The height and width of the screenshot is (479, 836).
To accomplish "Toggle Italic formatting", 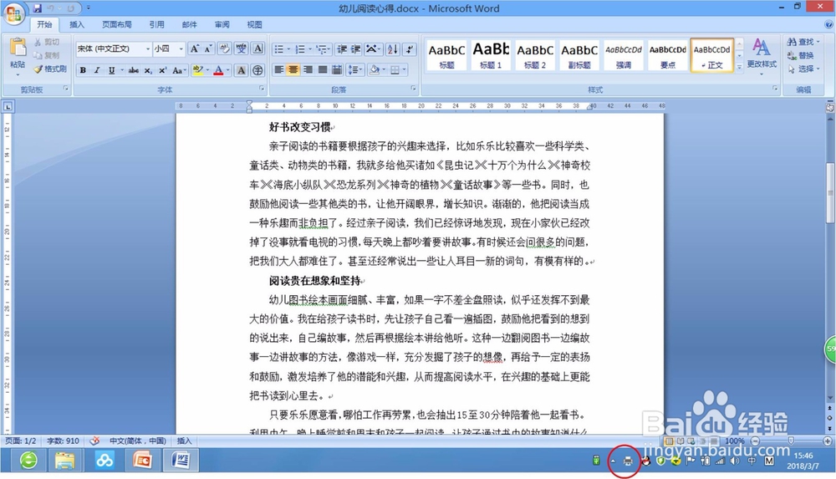I will coord(96,70).
